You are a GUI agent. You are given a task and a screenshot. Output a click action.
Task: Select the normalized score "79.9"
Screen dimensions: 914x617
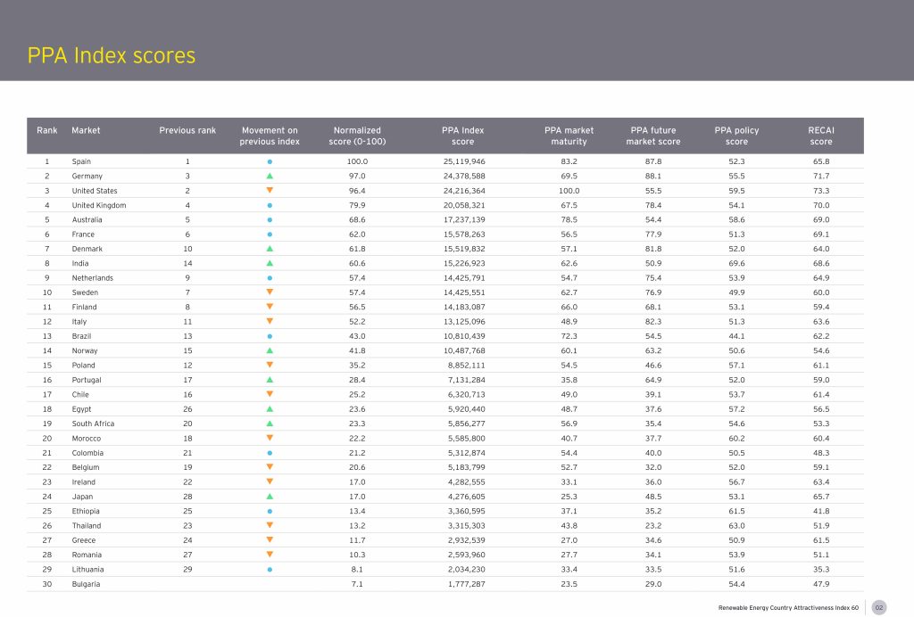tap(357, 205)
